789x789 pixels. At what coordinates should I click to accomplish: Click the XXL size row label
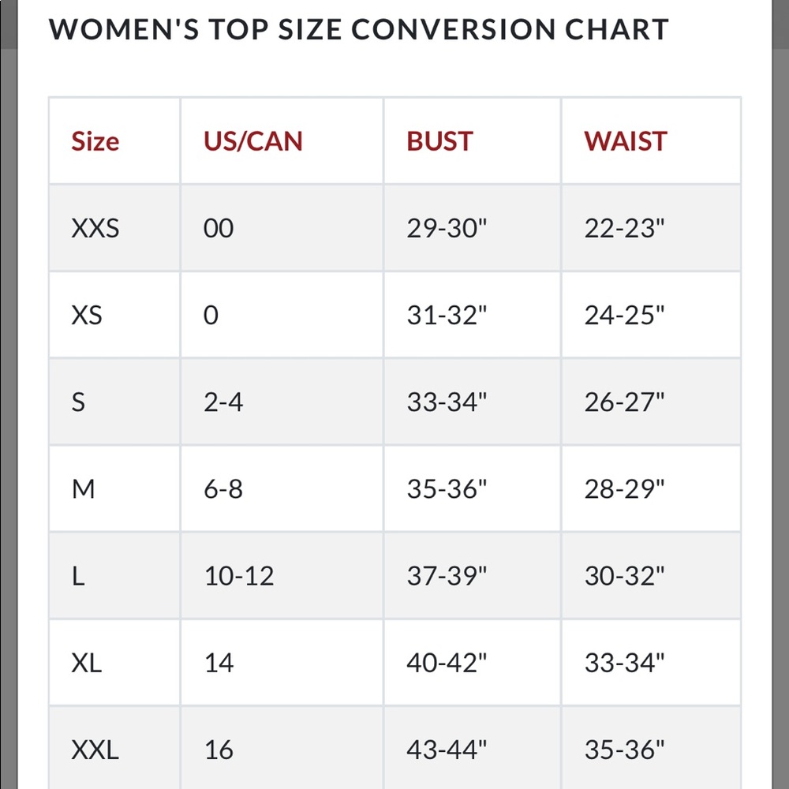tap(95, 750)
